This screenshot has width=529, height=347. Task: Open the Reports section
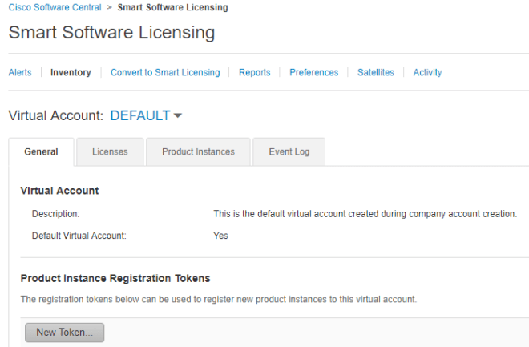[255, 72]
